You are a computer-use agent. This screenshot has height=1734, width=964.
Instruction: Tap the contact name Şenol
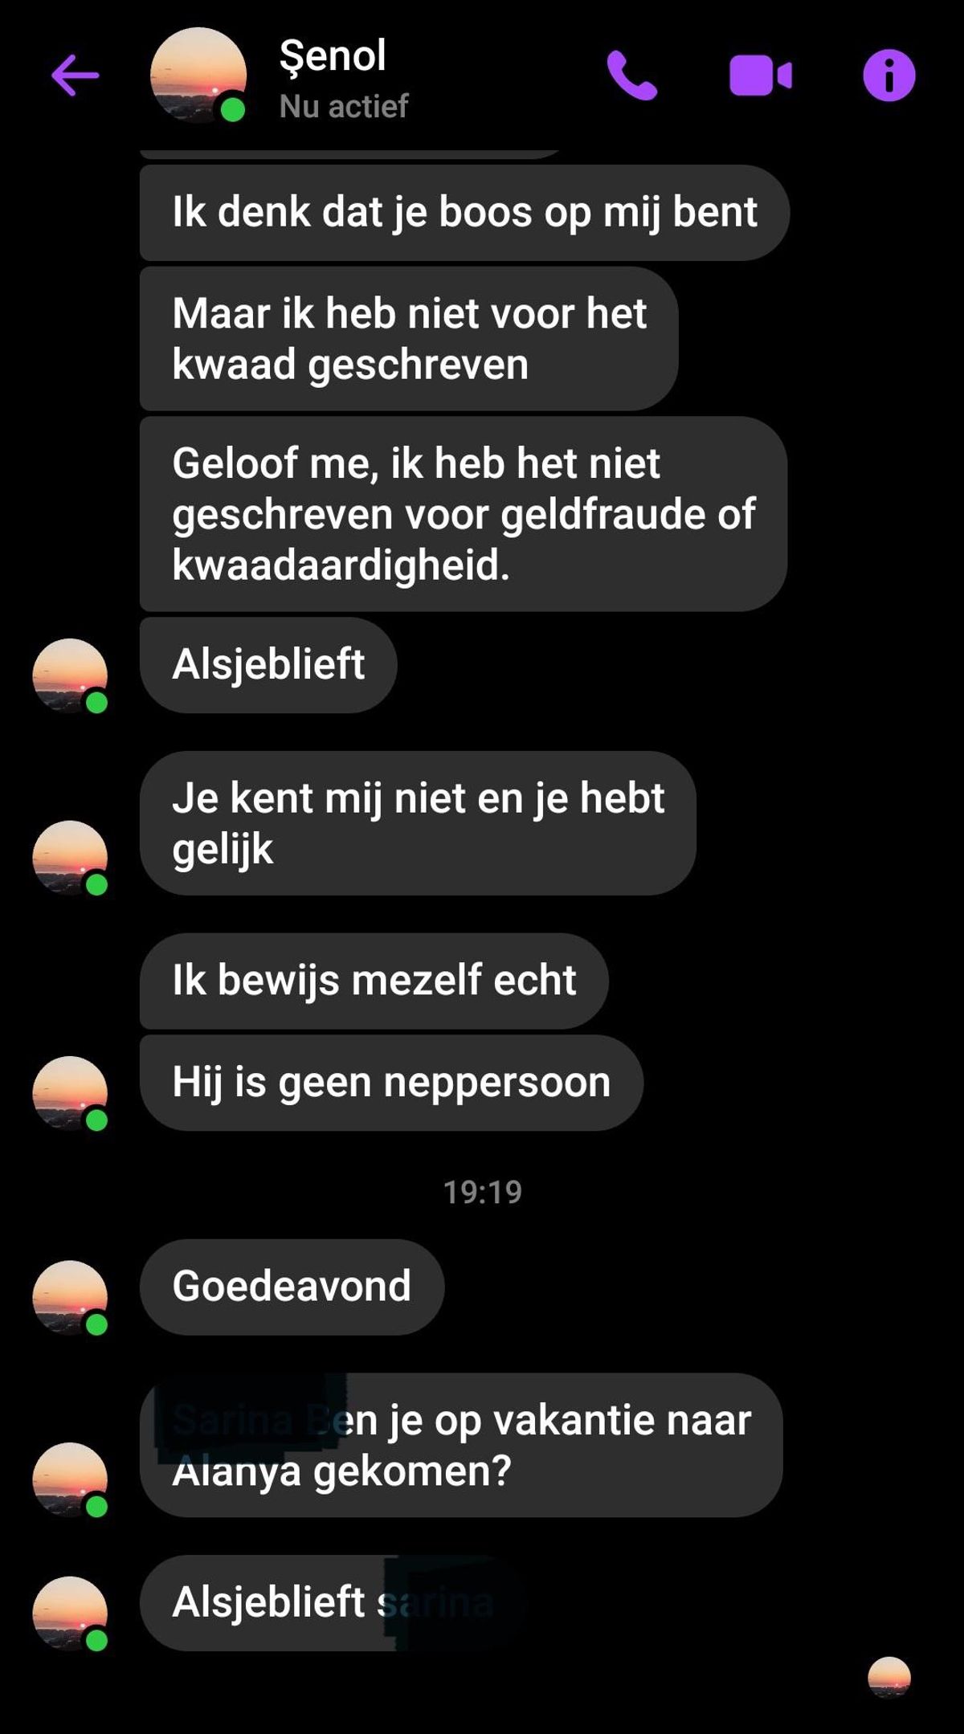click(333, 56)
